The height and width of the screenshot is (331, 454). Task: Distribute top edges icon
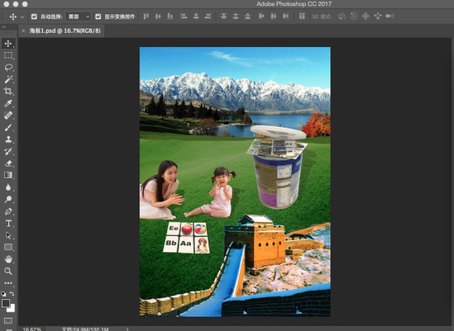(x=224, y=16)
